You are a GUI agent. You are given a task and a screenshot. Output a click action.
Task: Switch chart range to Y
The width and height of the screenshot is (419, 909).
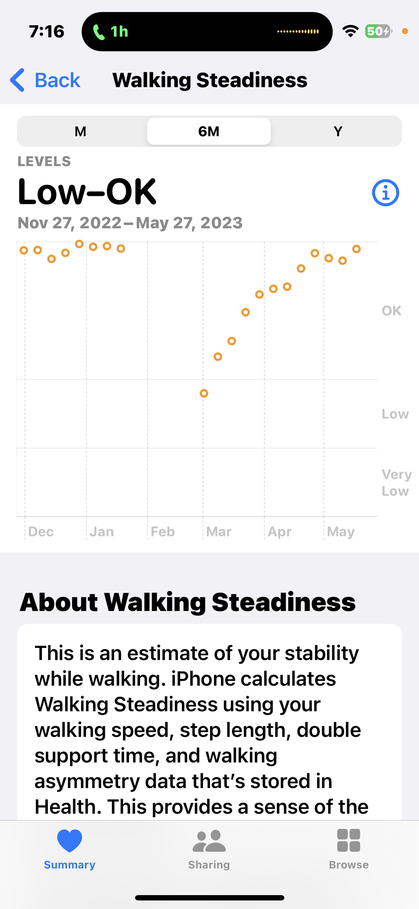pyautogui.click(x=338, y=132)
